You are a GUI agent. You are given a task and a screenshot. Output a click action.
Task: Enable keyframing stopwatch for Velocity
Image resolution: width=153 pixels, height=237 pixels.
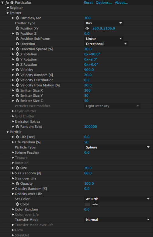tap(17, 70)
